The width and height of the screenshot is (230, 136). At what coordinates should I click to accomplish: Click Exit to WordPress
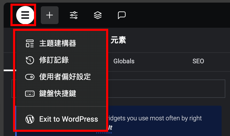pos(68,119)
